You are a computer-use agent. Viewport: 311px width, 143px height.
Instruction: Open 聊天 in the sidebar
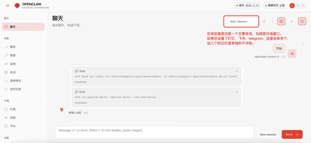pyautogui.click(x=23, y=27)
